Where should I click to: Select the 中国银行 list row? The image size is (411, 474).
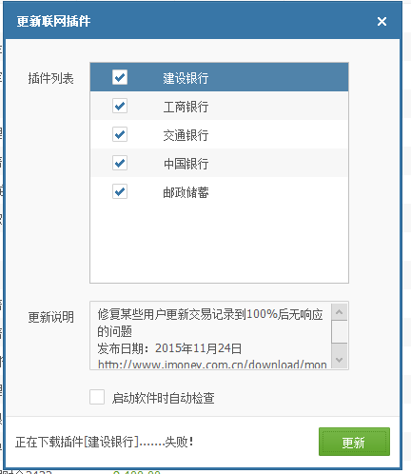click(x=219, y=163)
